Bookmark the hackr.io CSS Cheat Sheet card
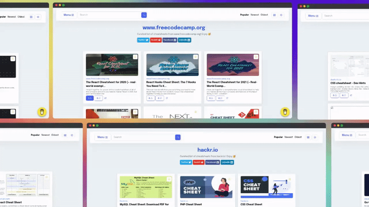This screenshot has width=369, height=207. coord(290,179)
